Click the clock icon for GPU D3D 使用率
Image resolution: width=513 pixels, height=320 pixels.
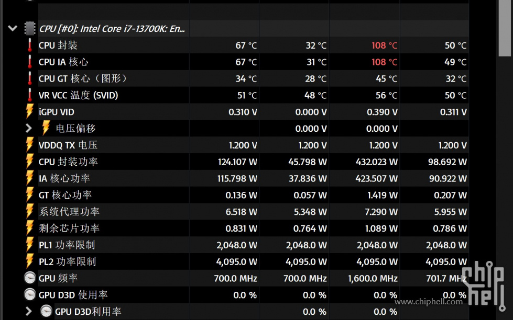tap(30, 295)
